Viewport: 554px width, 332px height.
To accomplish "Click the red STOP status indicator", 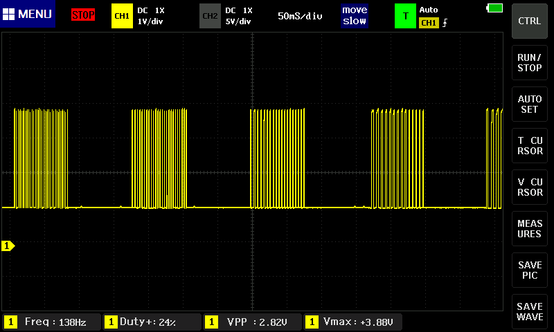I will click(x=83, y=15).
